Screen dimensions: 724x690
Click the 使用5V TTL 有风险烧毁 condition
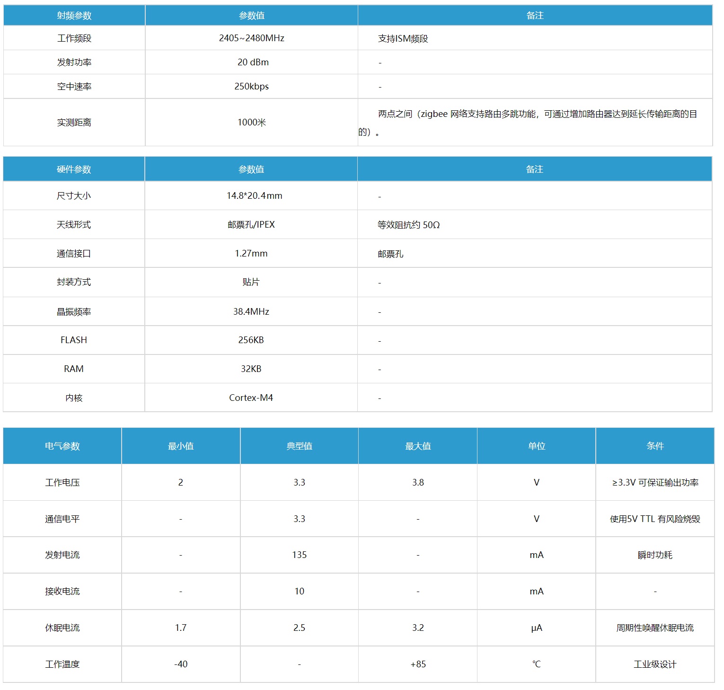[x=655, y=519]
